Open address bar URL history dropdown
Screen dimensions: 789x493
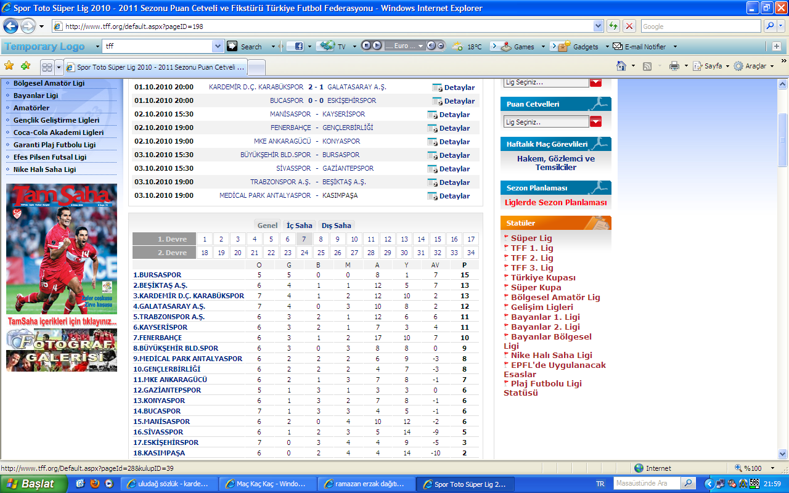pyautogui.click(x=598, y=26)
